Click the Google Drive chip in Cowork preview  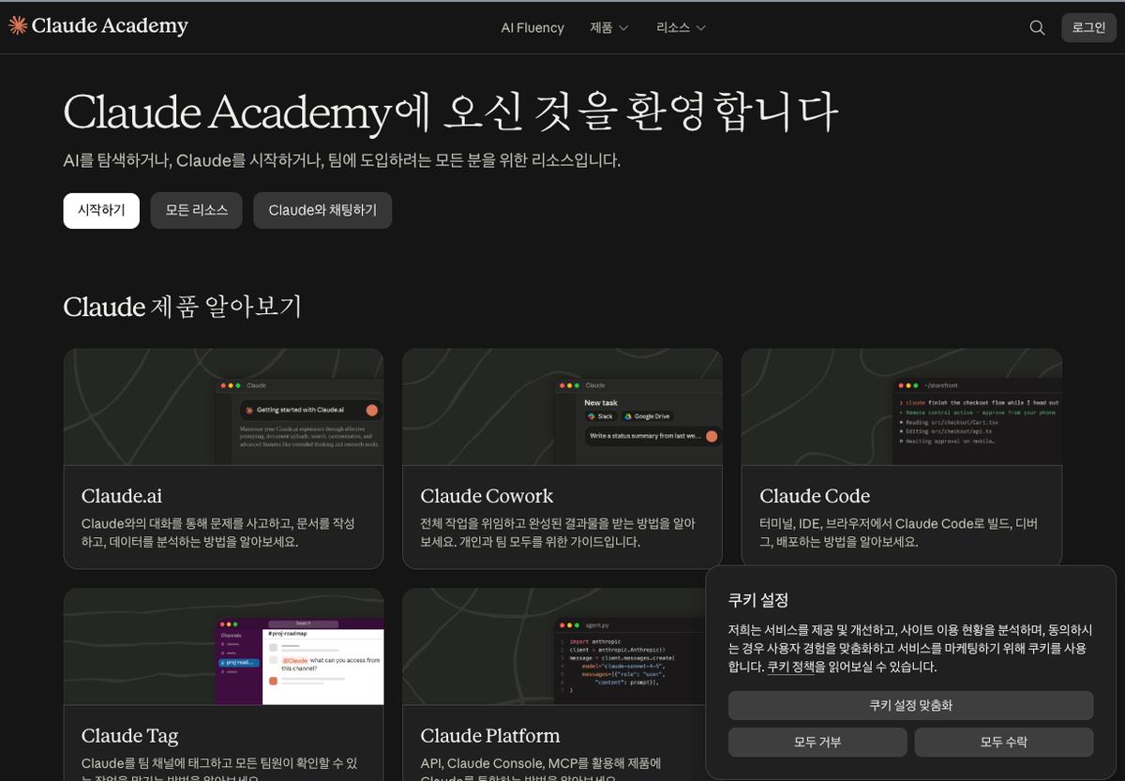[x=648, y=416]
